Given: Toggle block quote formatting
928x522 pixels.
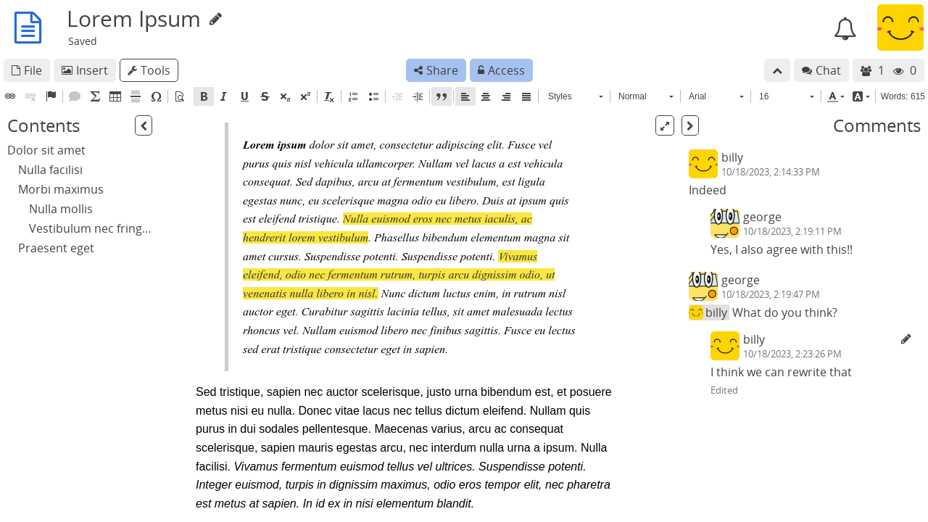Looking at the screenshot, I should coord(441,96).
